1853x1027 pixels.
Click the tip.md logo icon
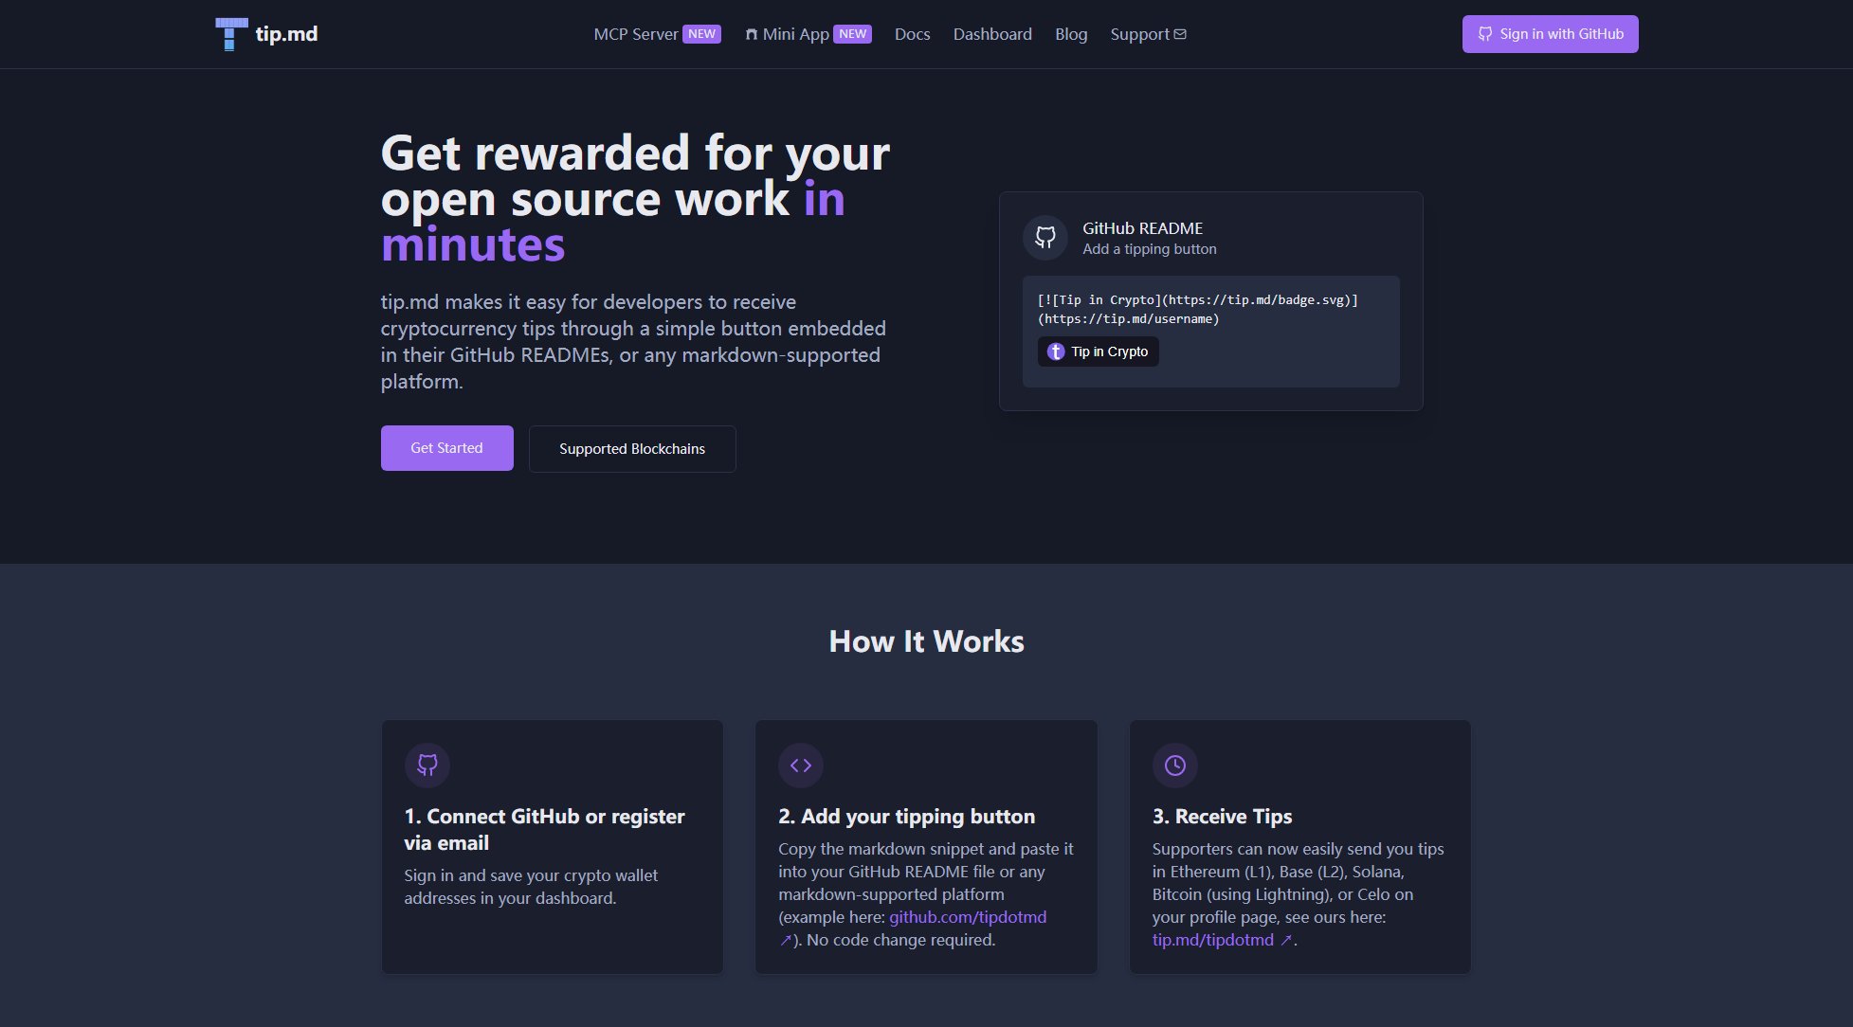[230, 34]
